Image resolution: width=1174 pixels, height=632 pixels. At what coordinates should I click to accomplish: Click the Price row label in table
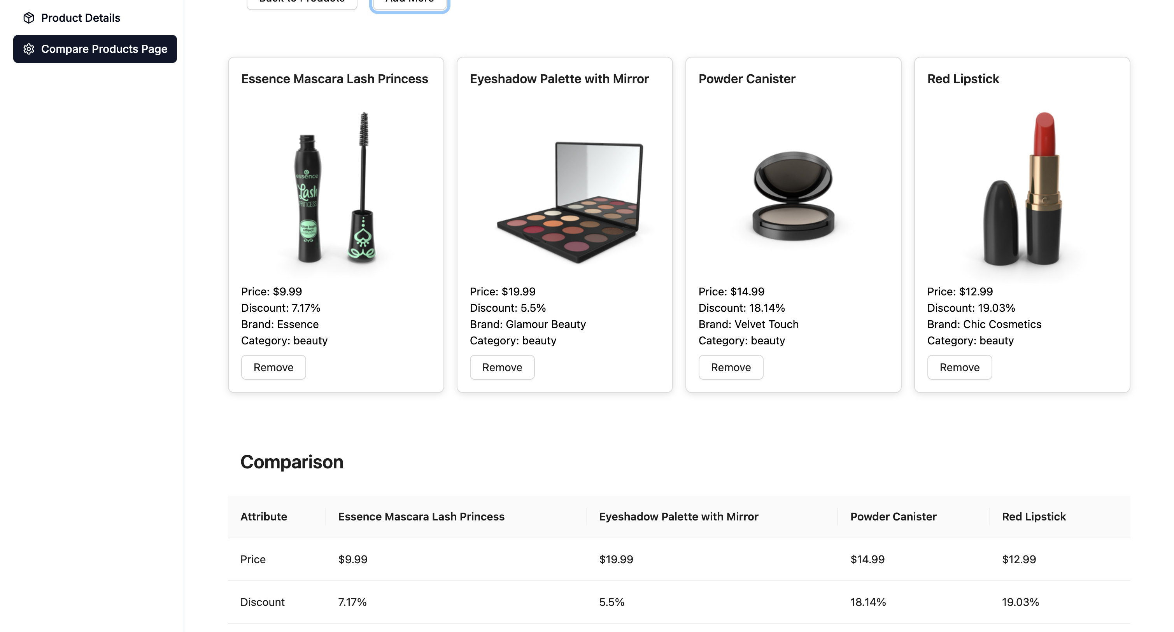point(252,559)
